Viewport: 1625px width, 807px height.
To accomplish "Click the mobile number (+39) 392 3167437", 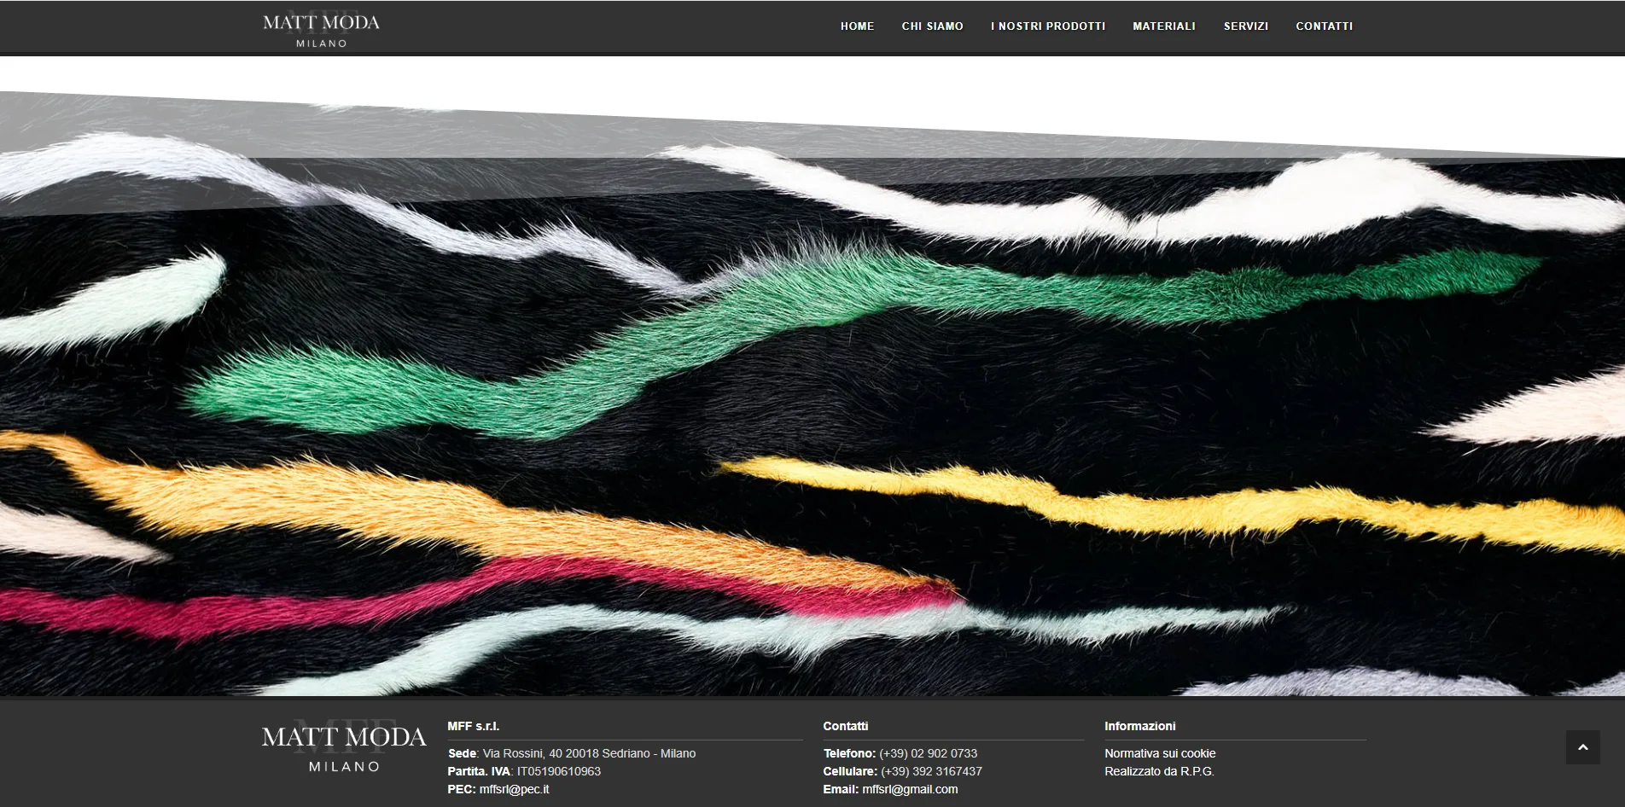I will pyautogui.click(x=931, y=771).
